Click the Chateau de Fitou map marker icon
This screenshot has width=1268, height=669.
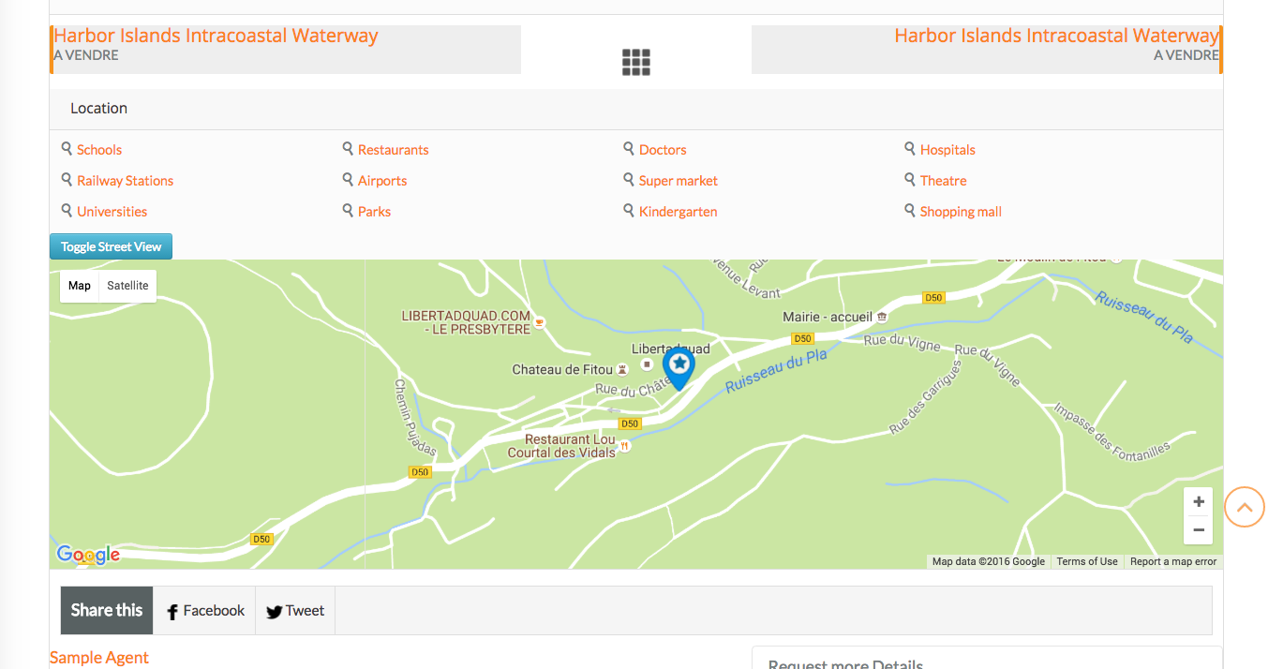click(622, 370)
